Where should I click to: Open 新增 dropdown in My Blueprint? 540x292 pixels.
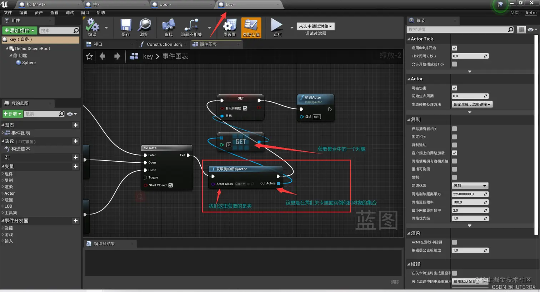click(12, 114)
